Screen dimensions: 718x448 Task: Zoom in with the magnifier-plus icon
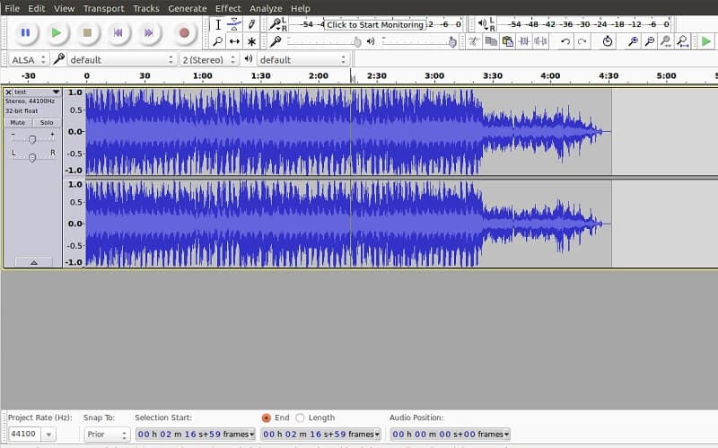click(633, 41)
